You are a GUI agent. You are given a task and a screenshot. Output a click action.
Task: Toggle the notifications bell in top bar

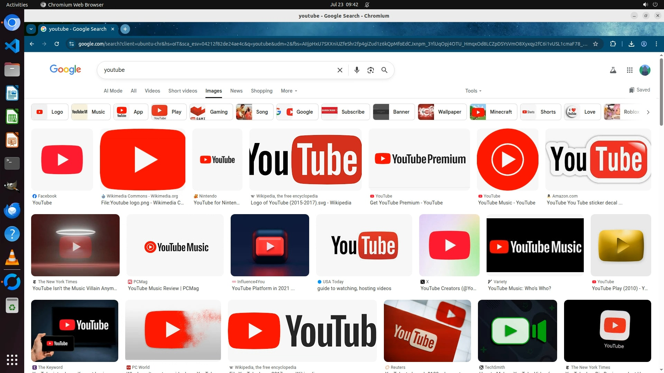tap(367, 4)
